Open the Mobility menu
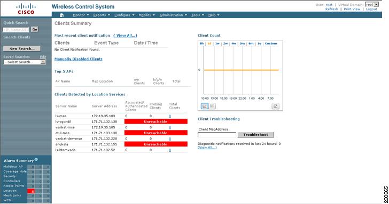The image size is (389, 204). click(x=146, y=15)
